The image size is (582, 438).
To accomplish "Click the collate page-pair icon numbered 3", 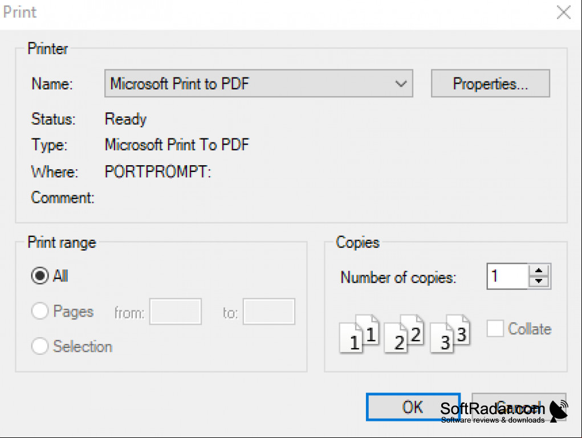I will point(450,334).
